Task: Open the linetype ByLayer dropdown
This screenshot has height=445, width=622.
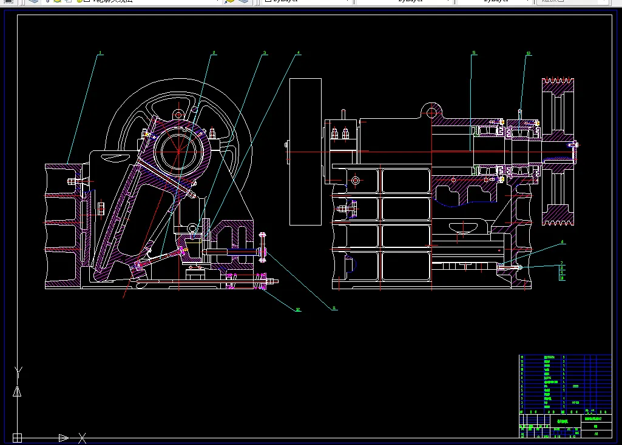Action: (405, 2)
